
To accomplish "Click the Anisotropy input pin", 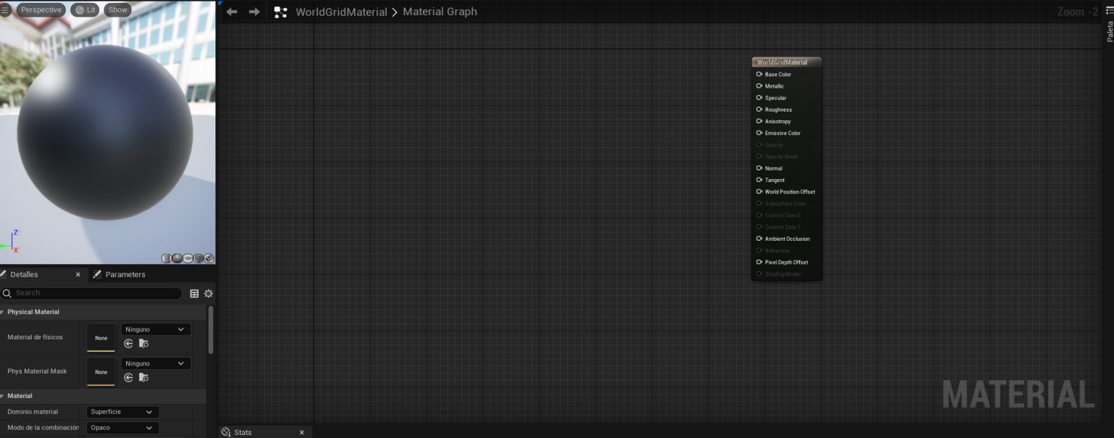I will (x=759, y=121).
